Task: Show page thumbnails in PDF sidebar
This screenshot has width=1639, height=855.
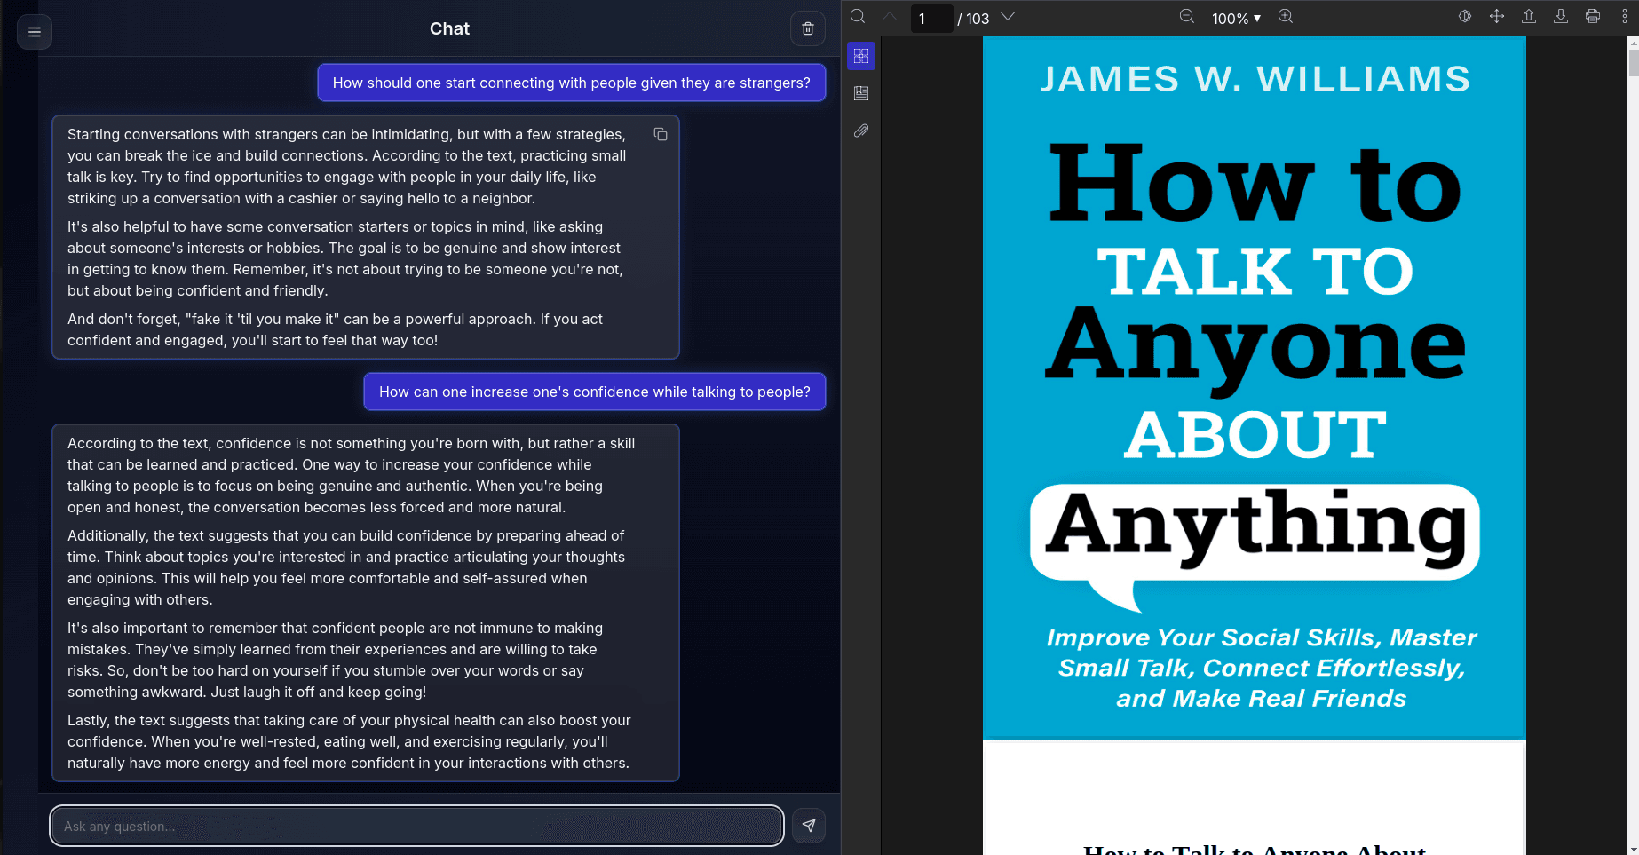Action: click(861, 56)
